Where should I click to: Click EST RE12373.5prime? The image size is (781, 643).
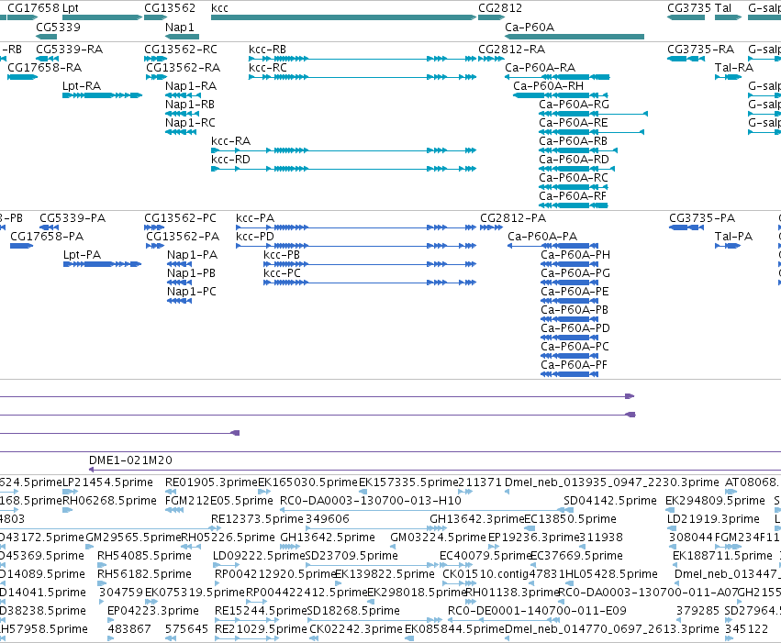point(257,519)
